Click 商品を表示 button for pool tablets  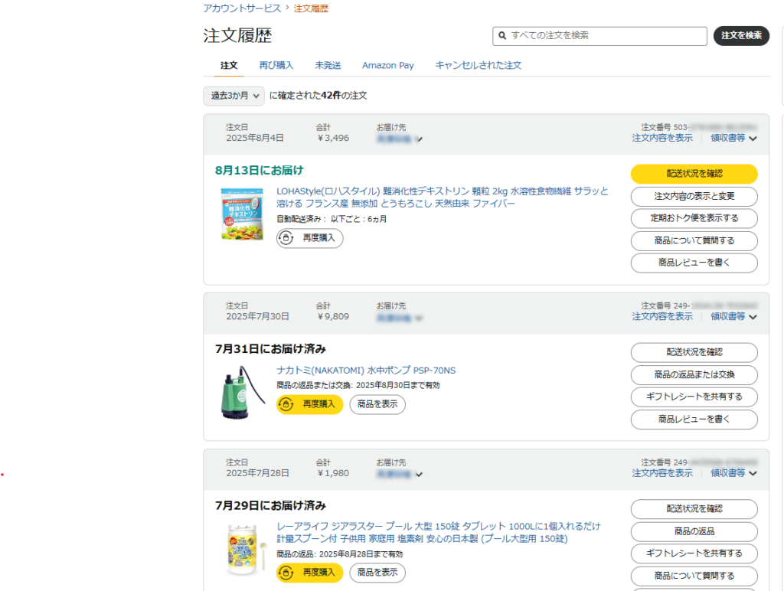pyautogui.click(x=377, y=573)
